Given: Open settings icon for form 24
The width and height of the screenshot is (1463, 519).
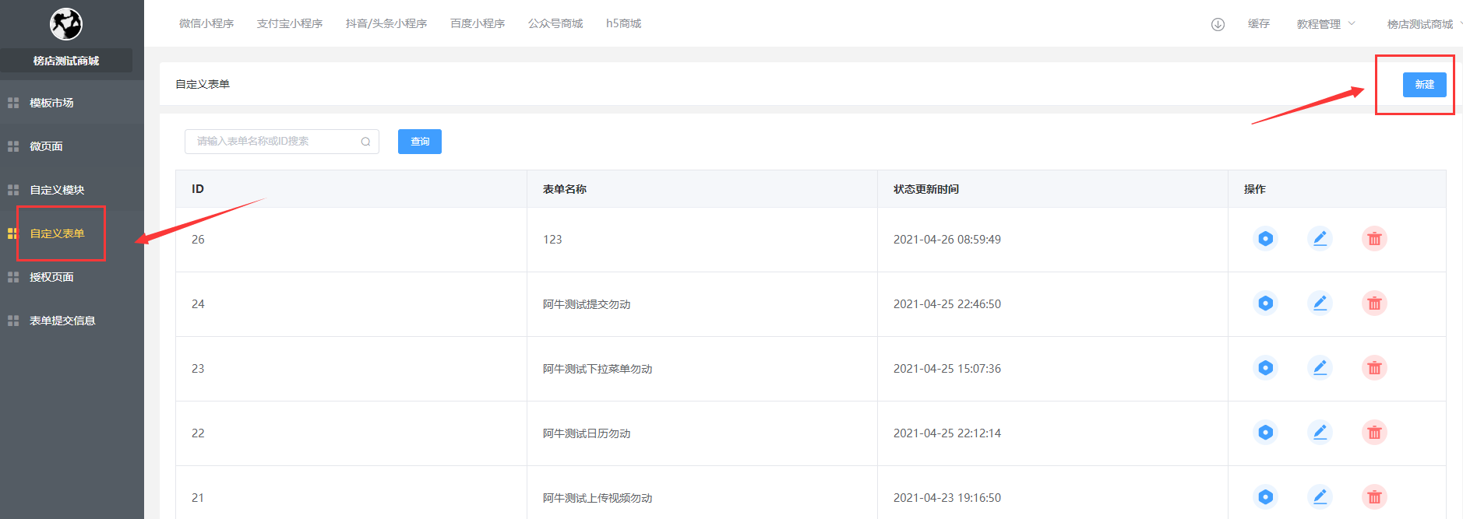Looking at the screenshot, I should 1266,303.
